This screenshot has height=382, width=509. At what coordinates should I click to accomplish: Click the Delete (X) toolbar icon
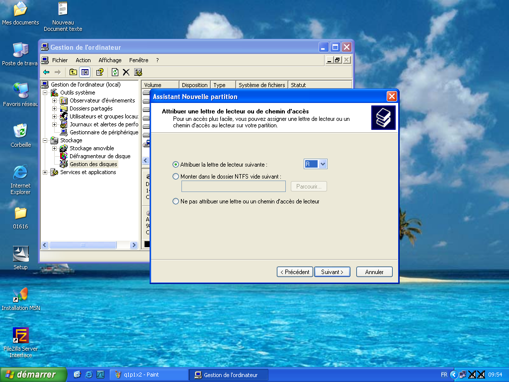coord(126,72)
